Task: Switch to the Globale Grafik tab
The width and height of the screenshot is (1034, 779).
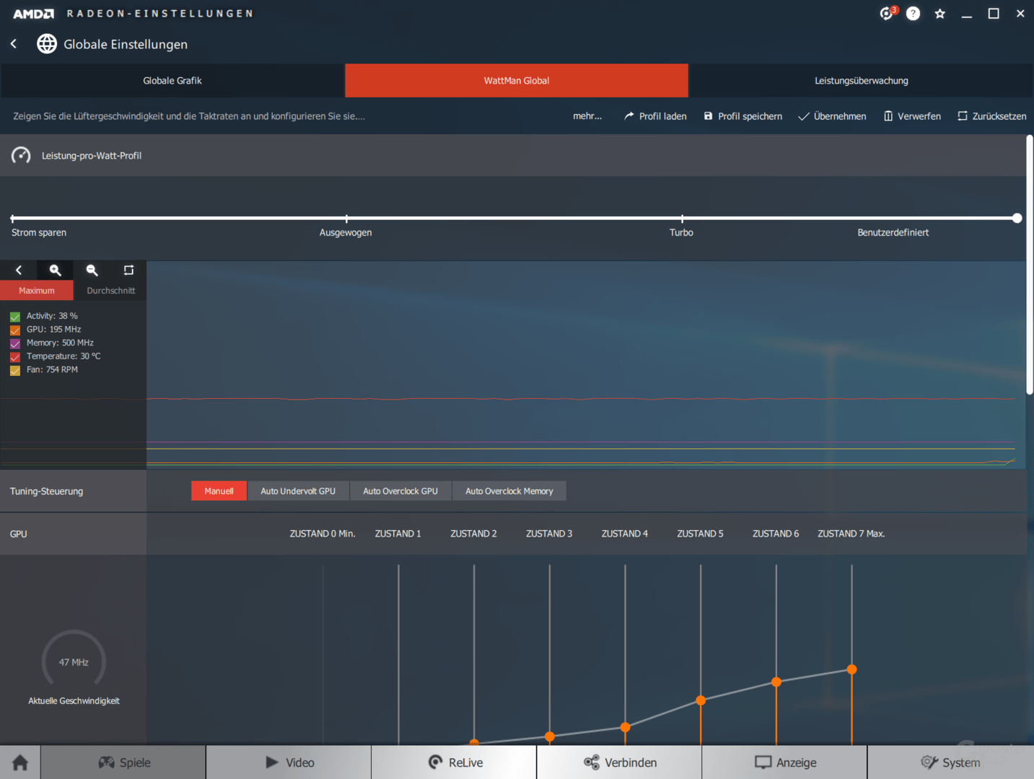Action: (x=172, y=80)
